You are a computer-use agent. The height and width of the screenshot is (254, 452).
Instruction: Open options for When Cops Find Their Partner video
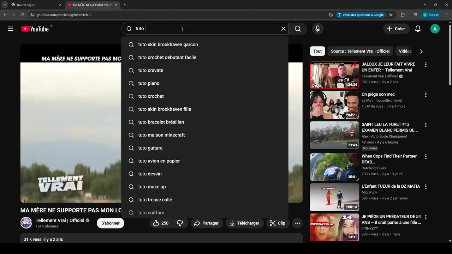pyautogui.click(x=426, y=157)
